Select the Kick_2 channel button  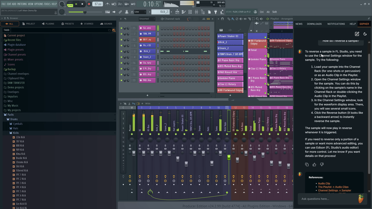147,51
